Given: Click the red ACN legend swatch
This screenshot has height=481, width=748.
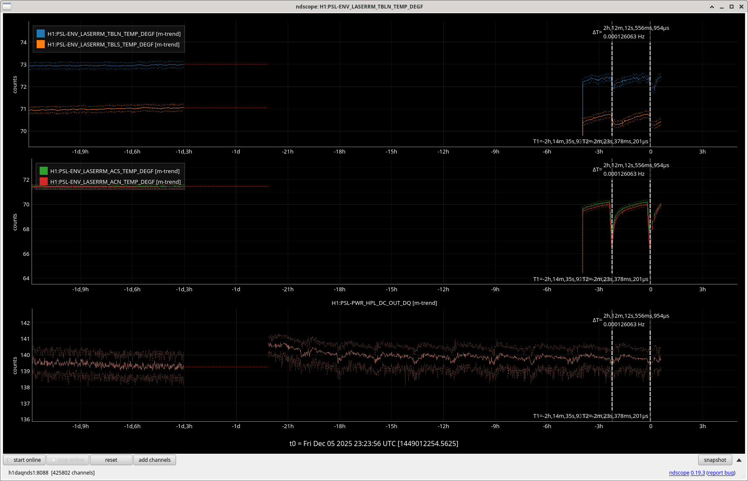Looking at the screenshot, I should pyautogui.click(x=43, y=182).
